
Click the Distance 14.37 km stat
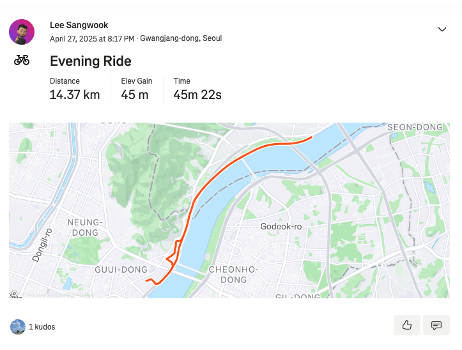point(75,89)
